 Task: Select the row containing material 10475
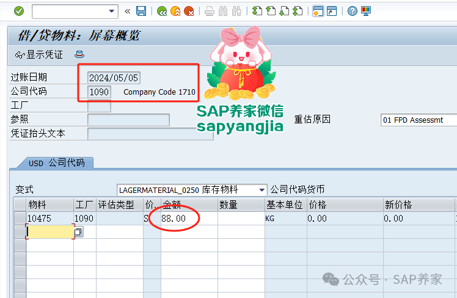click(x=20, y=218)
